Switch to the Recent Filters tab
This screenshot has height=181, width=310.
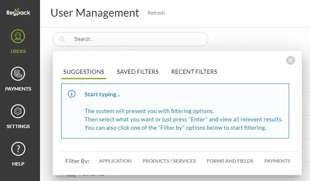point(194,72)
